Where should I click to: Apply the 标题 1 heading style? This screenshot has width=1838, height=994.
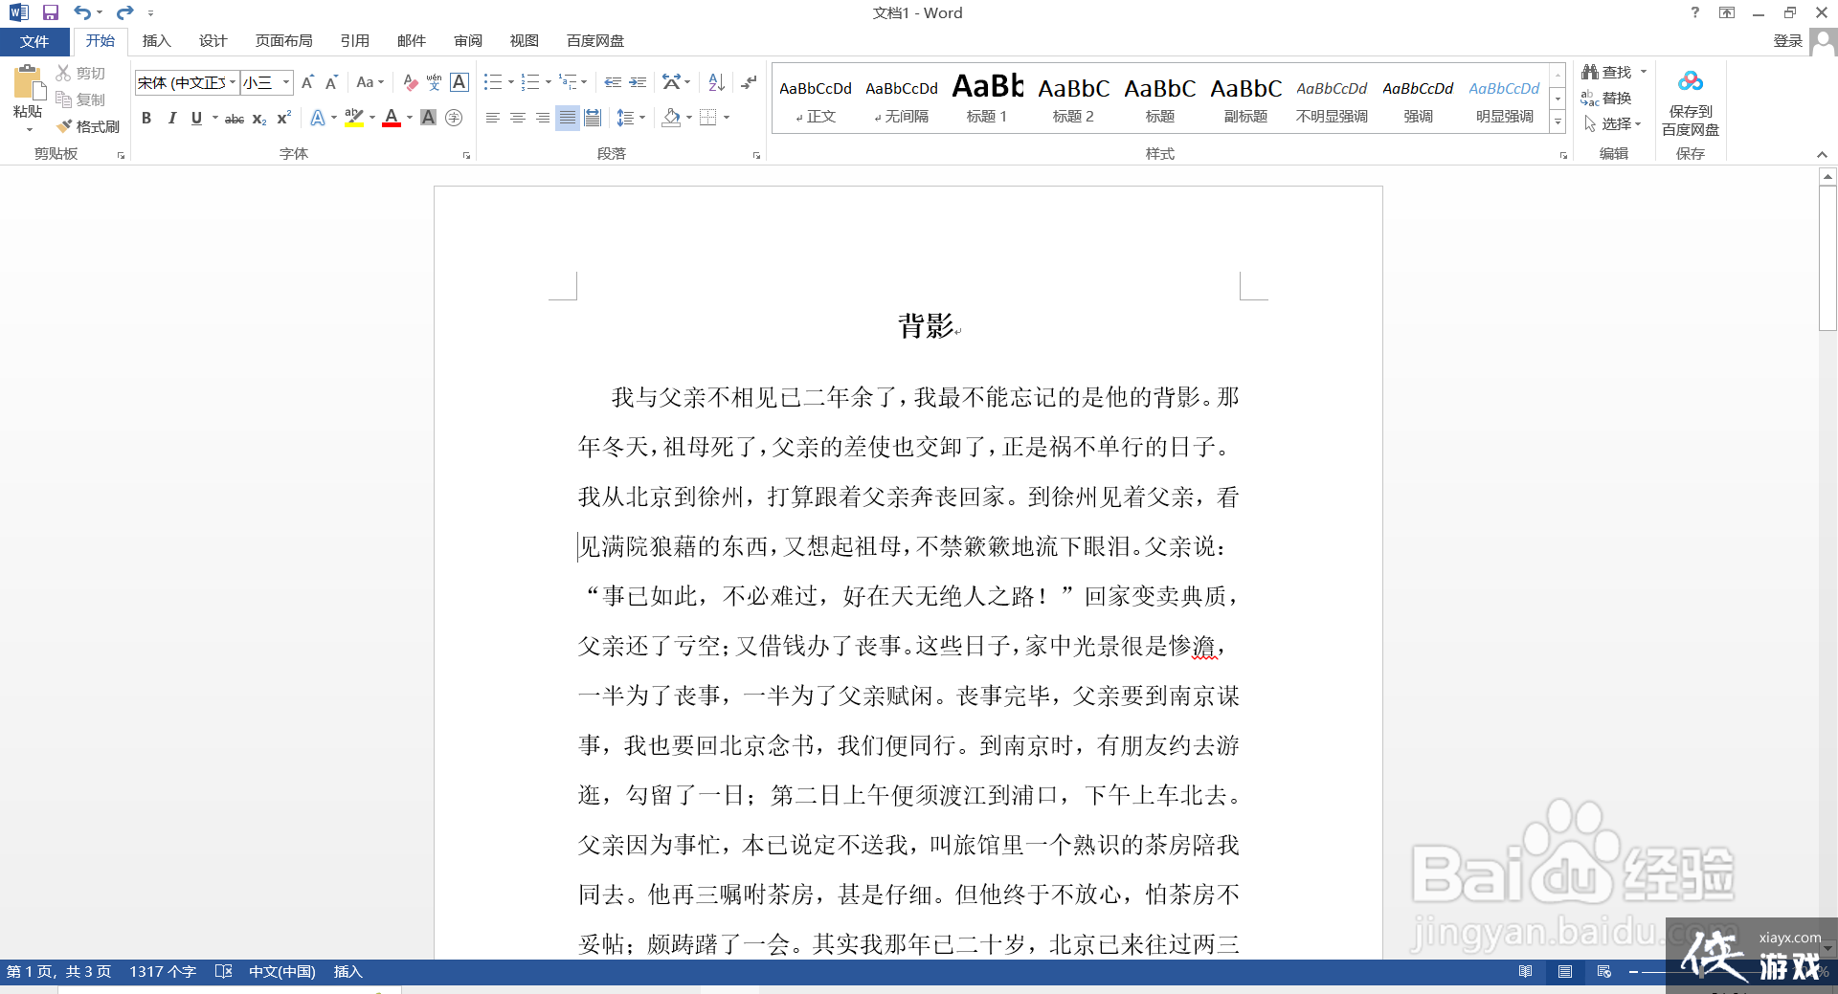point(987,98)
